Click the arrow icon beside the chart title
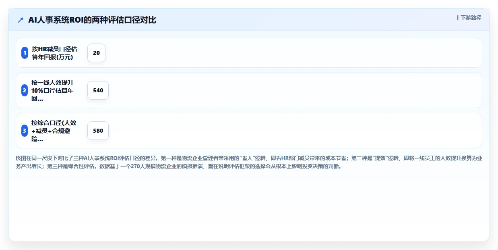This screenshot has width=498, height=250. [21, 20]
